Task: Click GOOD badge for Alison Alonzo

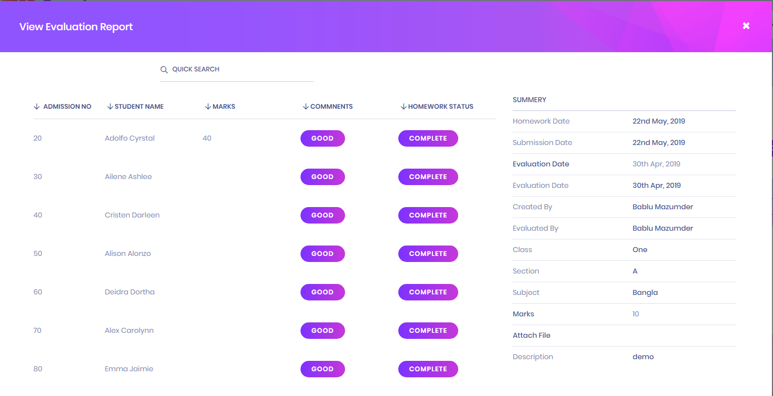Action: click(322, 254)
